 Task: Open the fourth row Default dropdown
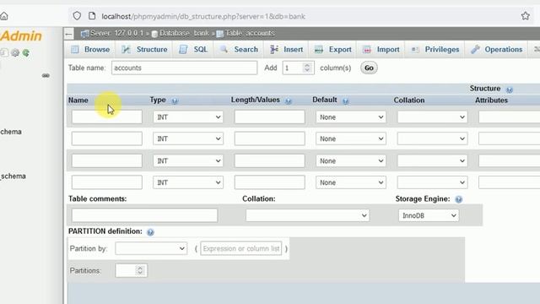tap(351, 182)
